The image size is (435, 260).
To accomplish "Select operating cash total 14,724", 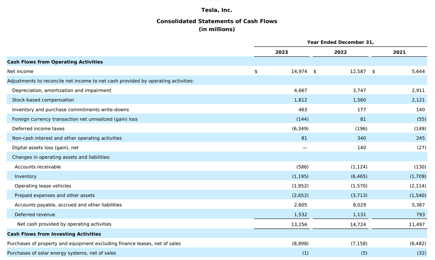I will point(358,224).
